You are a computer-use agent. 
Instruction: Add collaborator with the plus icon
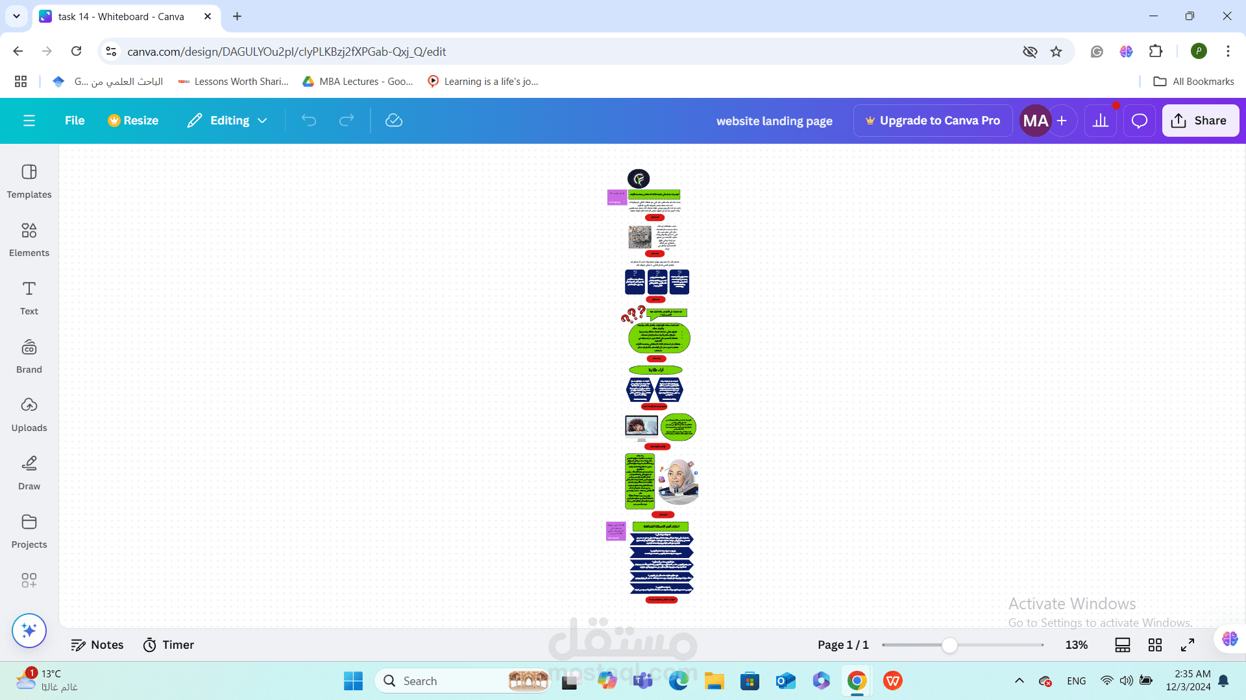coord(1062,121)
